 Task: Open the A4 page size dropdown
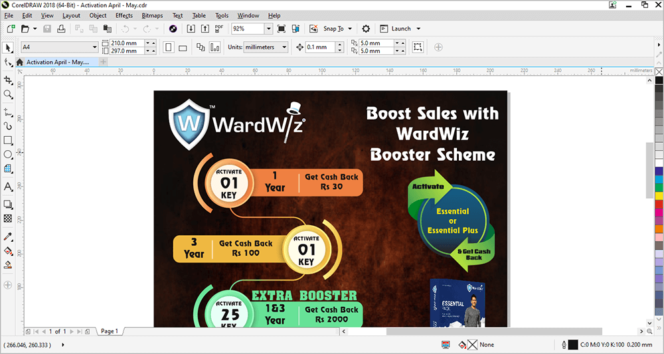point(95,47)
